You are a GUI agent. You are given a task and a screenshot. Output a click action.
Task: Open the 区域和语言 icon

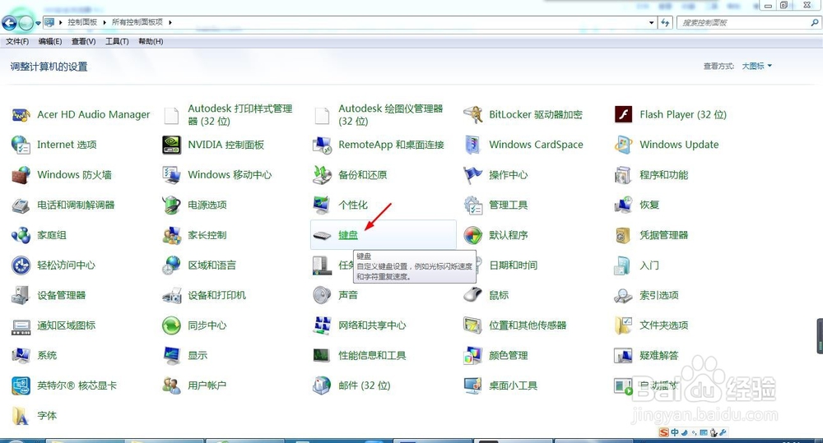tap(172, 265)
